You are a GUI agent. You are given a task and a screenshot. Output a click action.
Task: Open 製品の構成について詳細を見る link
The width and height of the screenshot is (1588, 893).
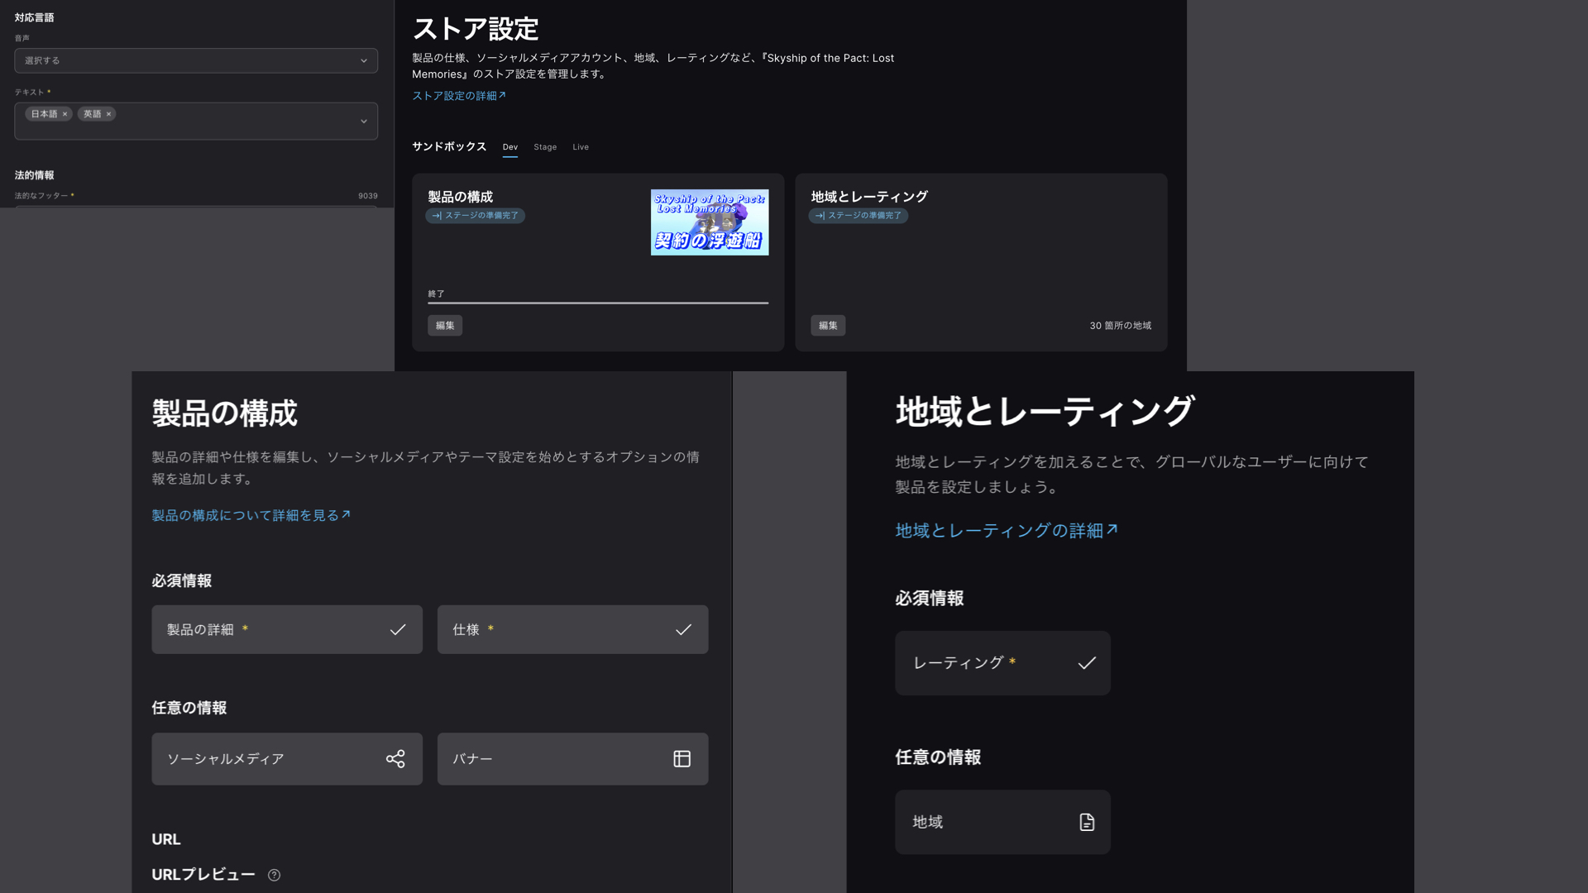[251, 515]
